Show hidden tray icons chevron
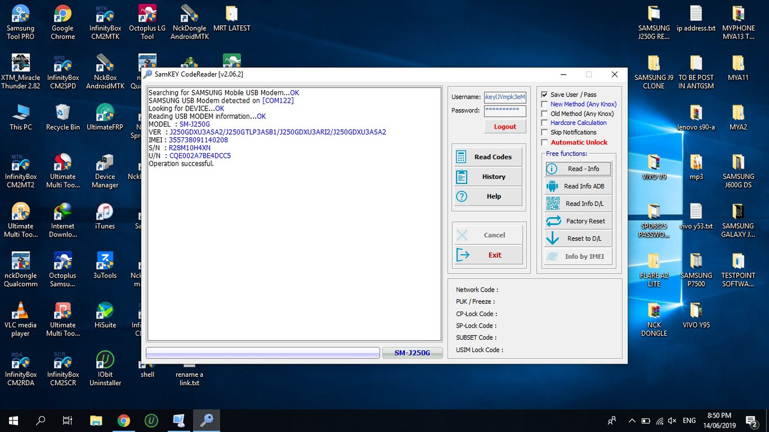Viewport: 769px width, 432px height. (631, 421)
